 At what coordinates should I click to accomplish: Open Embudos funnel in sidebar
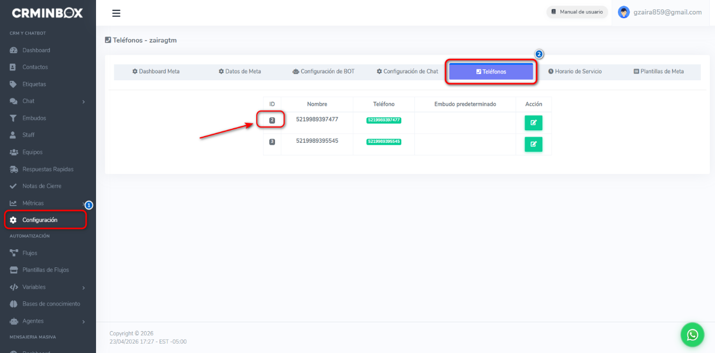[x=34, y=118]
